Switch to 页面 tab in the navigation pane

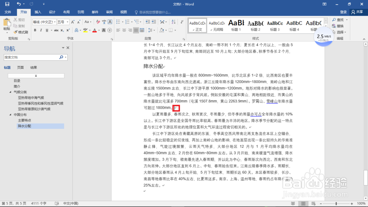coord(20,67)
